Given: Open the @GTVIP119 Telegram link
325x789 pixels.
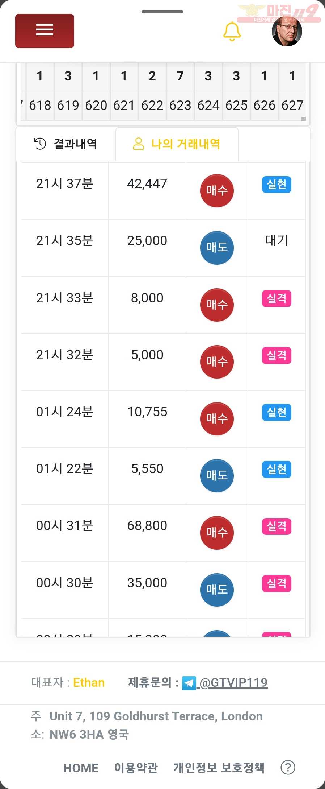Looking at the screenshot, I should tap(233, 683).
